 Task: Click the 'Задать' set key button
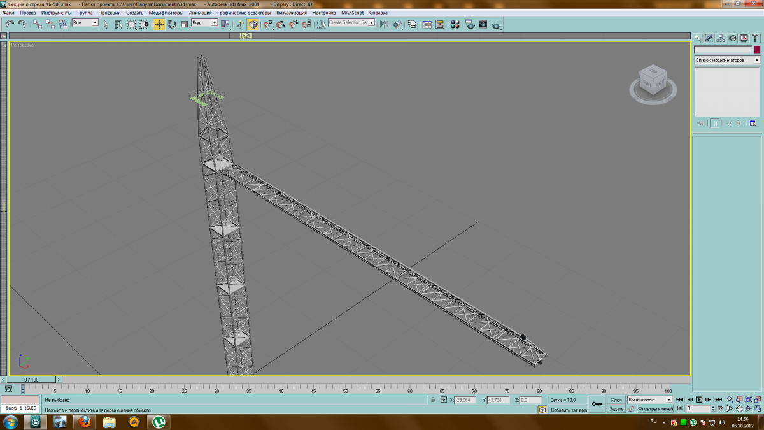tap(616, 409)
